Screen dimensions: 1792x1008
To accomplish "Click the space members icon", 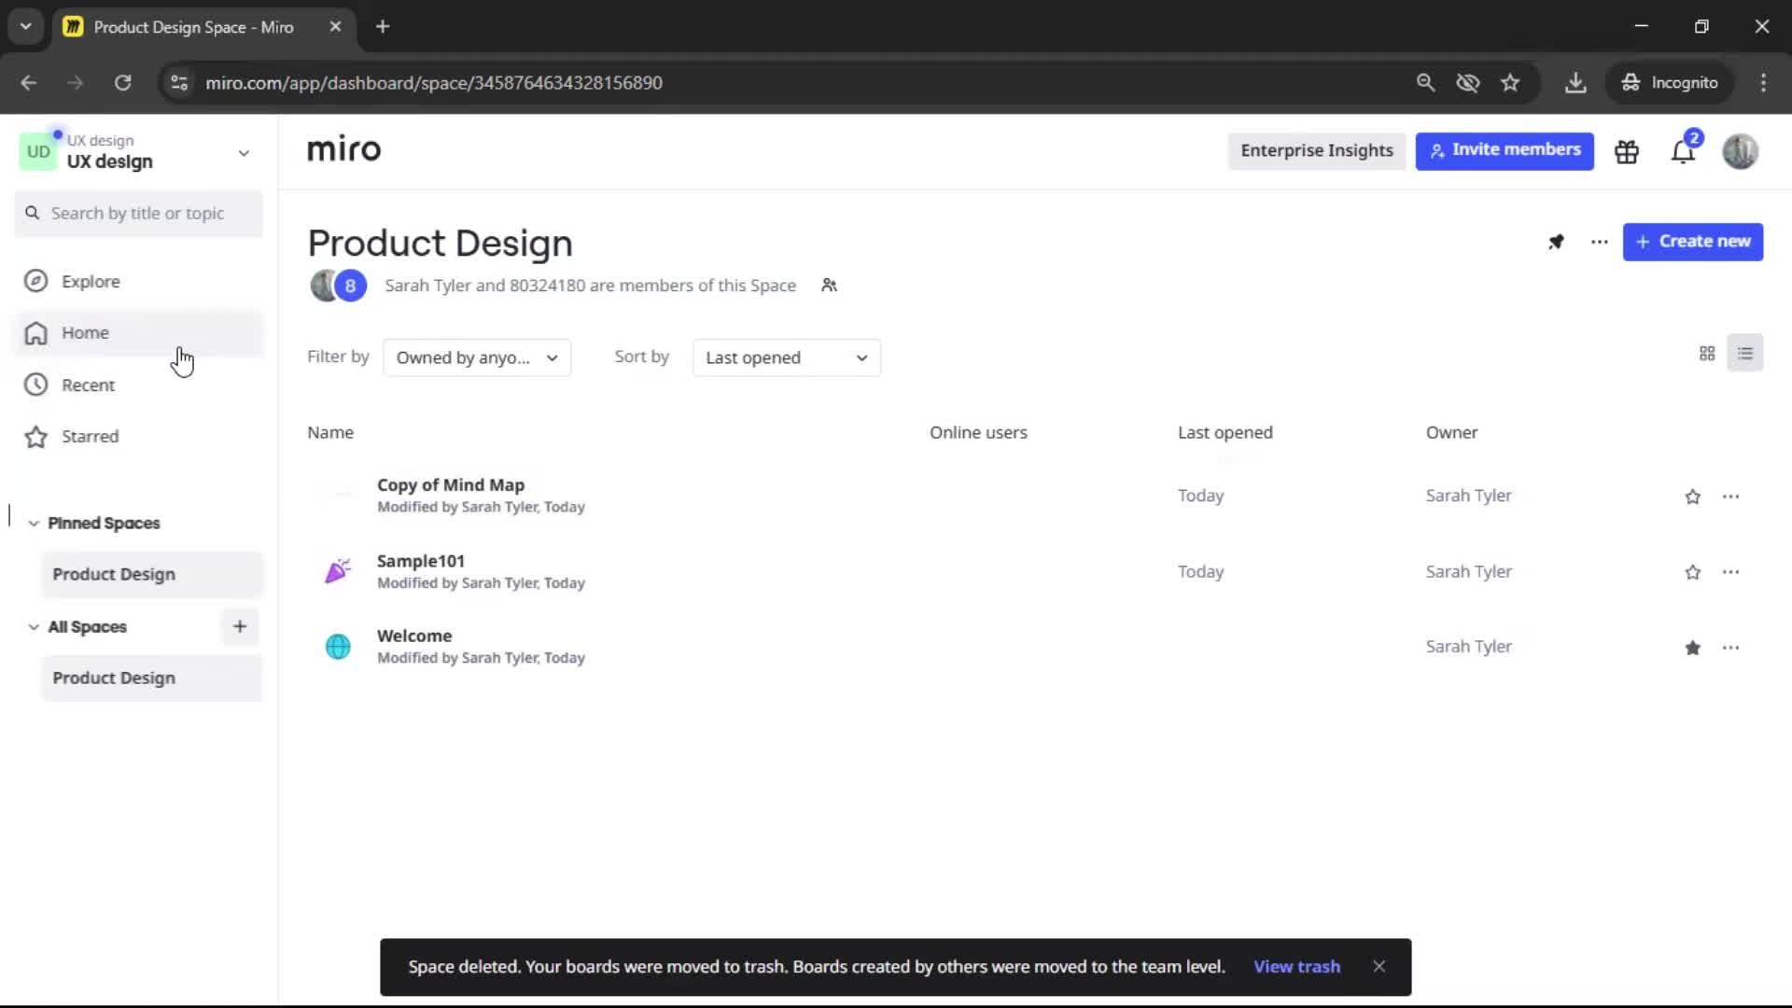I will pos(829,286).
